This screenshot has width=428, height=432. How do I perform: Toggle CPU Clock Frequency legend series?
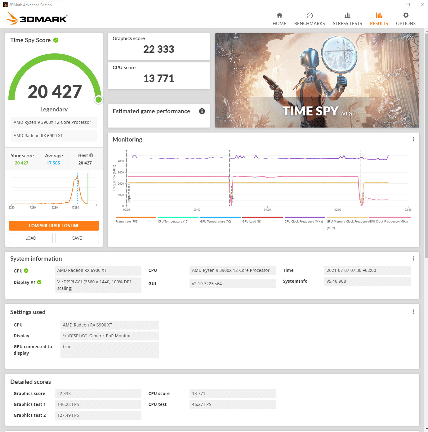click(x=305, y=220)
